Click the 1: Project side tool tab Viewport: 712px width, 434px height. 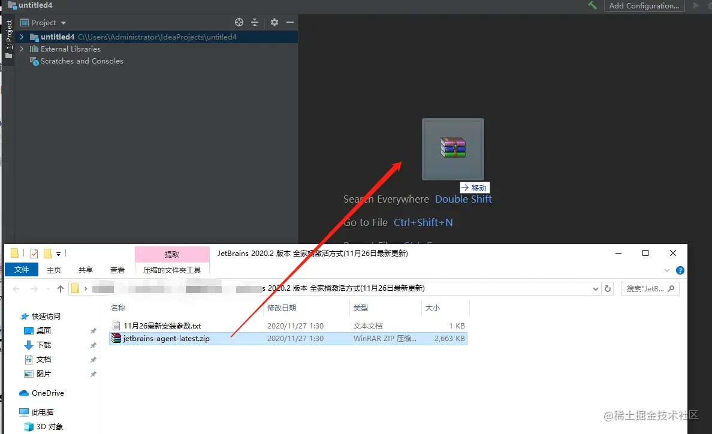(8, 39)
